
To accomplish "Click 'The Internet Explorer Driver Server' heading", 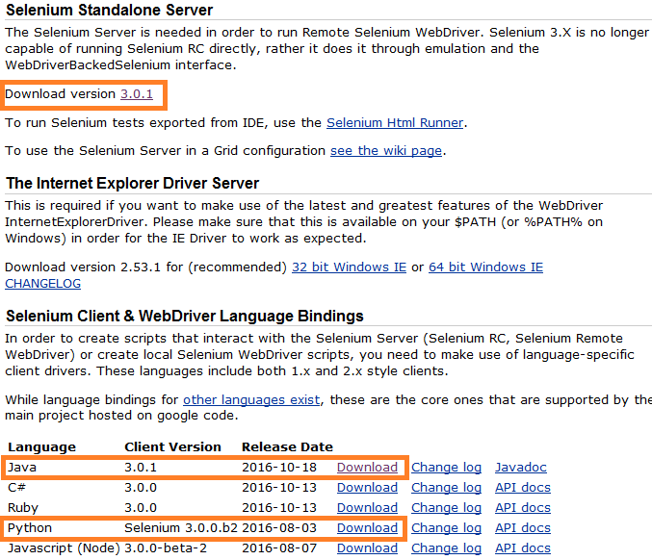I will [x=132, y=183].
